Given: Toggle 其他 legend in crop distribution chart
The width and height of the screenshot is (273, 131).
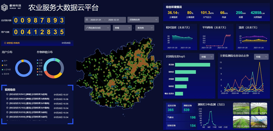Looking at the screenshot, I should coord(40,75).
